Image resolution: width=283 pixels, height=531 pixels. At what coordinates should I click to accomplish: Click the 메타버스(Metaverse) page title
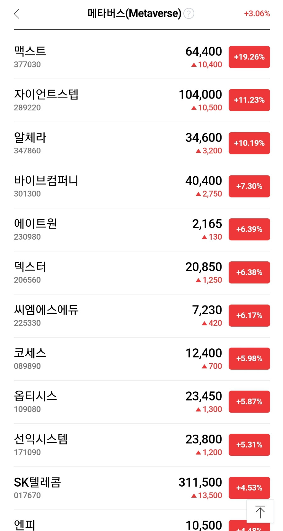[134, 14]
